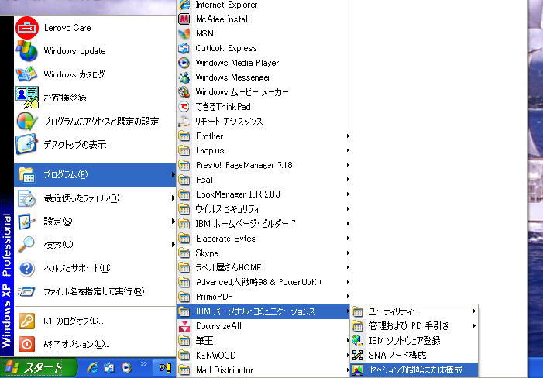The width and height of the screenshot is (543, 378).
Task: Launch DownsizeAll
Action: [x=264, y=326]
